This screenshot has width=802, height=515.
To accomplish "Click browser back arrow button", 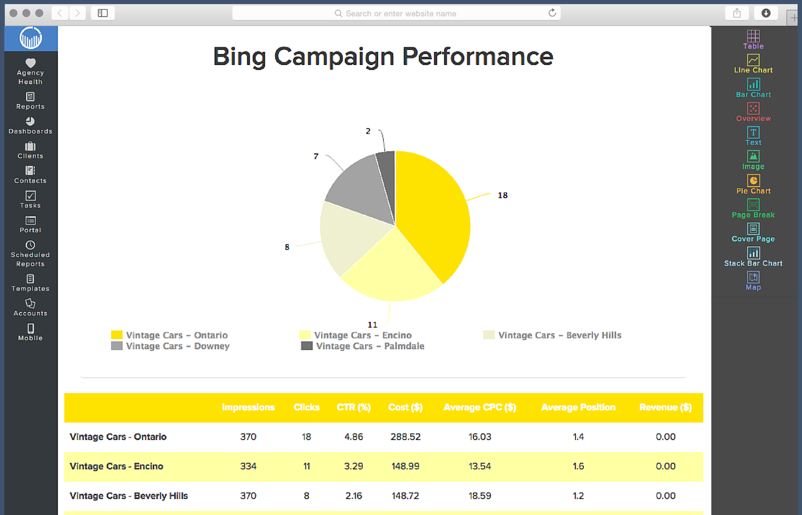I will [x=60, y=13].
